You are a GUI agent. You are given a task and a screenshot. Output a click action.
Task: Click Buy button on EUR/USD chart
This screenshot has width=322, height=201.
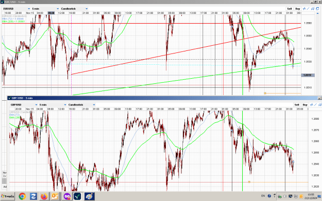(298, 9)
